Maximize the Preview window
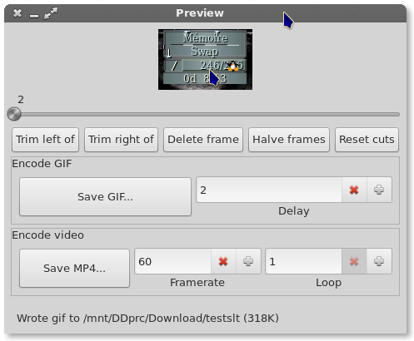The width and height of the screenshot is (414, 341). tap(51, 13)
